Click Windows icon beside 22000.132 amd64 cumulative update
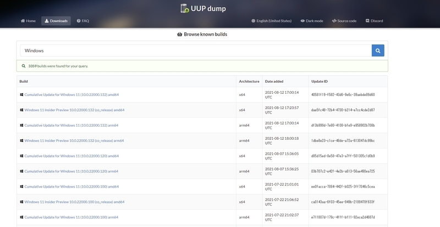 pos(21,95)
